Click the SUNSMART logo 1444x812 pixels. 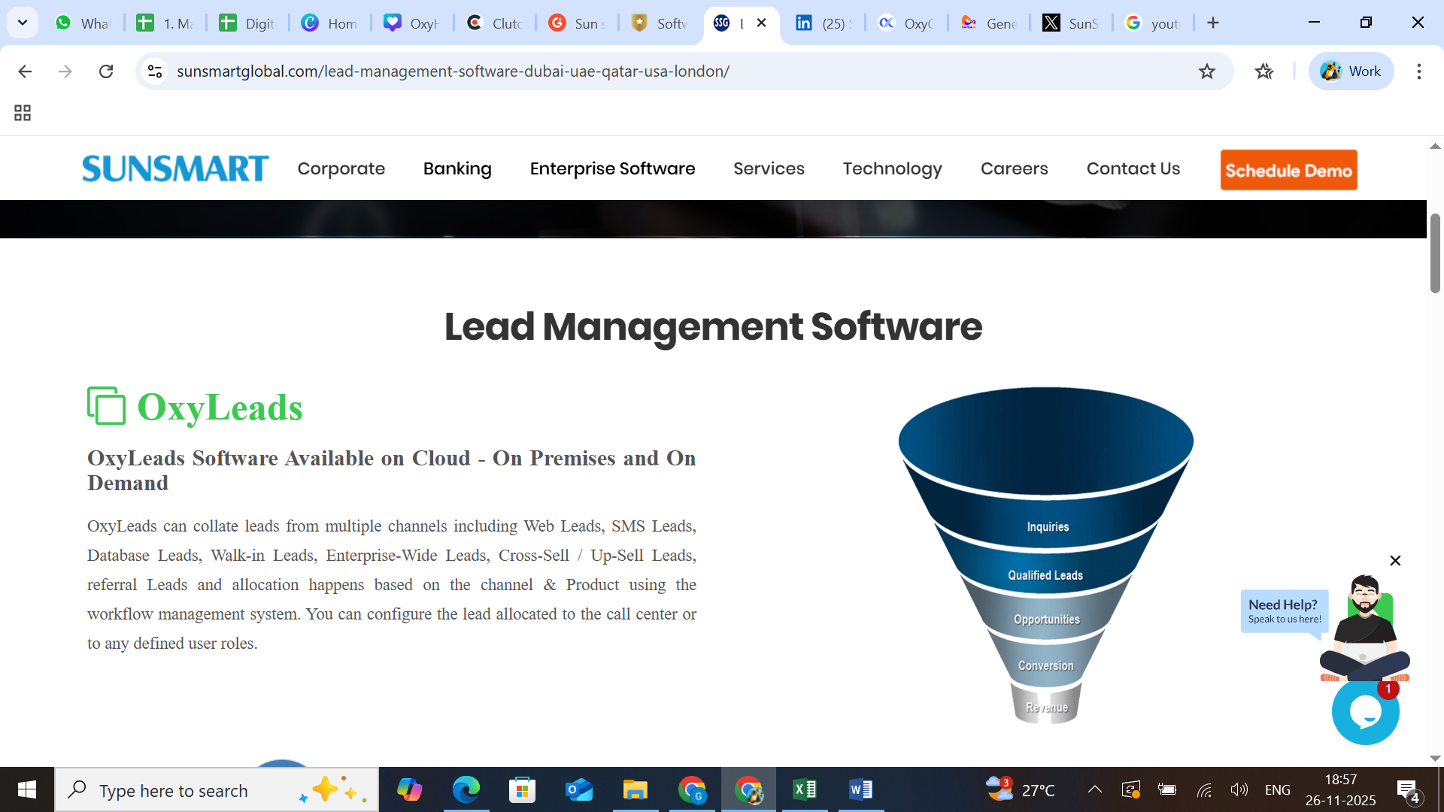coord(175,168)
